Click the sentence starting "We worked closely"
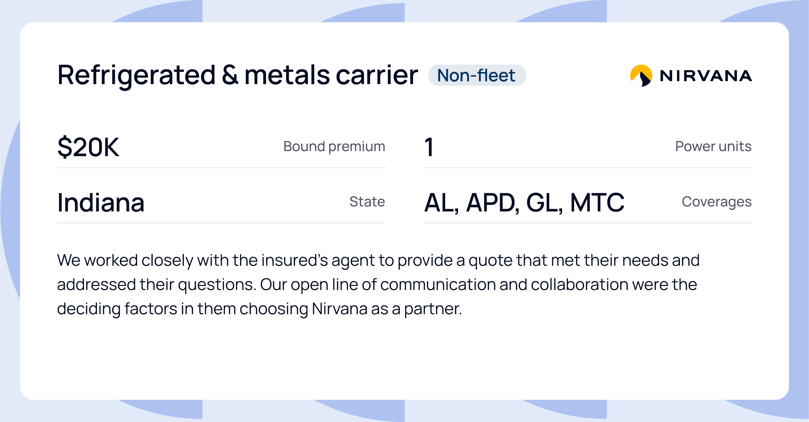Viewport: 809px width, 422px height. (236, 260)
